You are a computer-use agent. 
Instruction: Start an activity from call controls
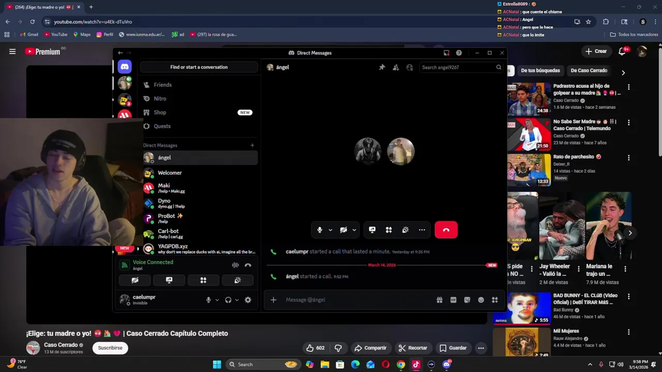(x=388, y=230)
